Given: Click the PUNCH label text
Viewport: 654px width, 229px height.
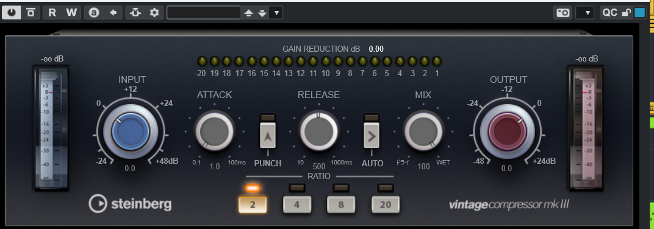Looking at the screenshot, I should (268, 163).
